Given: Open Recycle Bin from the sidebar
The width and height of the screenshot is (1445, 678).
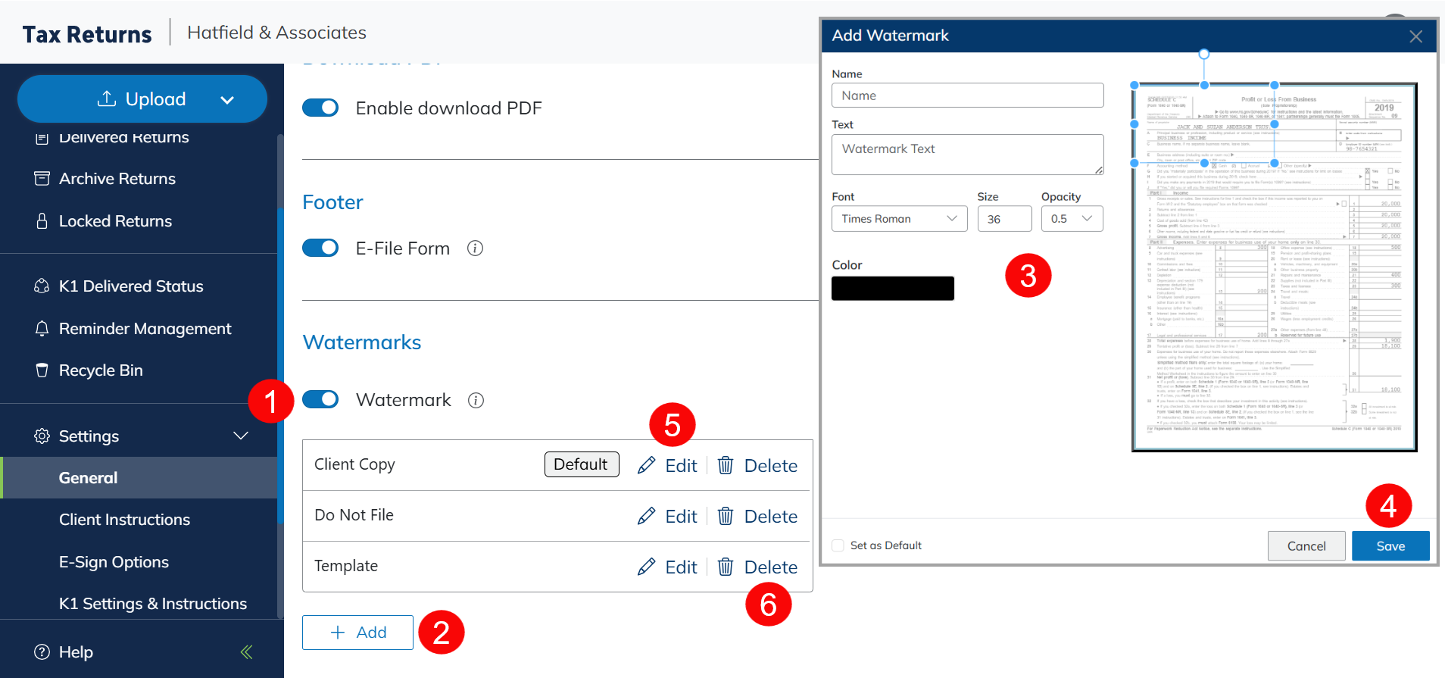Looking at the screenshot, I should [x=101, y=370].
